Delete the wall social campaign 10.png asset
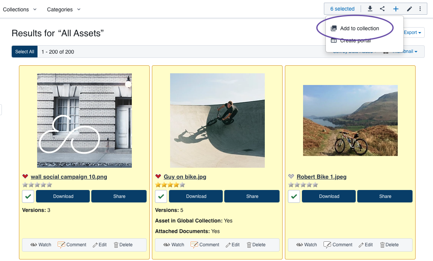Screen dimensions: 433x261 123,245
